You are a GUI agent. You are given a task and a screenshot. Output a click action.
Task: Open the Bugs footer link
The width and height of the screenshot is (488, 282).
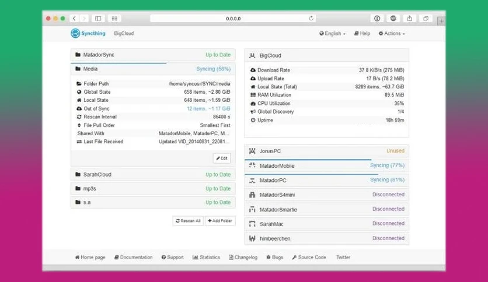pyautogui.click(x=275, y=257)
